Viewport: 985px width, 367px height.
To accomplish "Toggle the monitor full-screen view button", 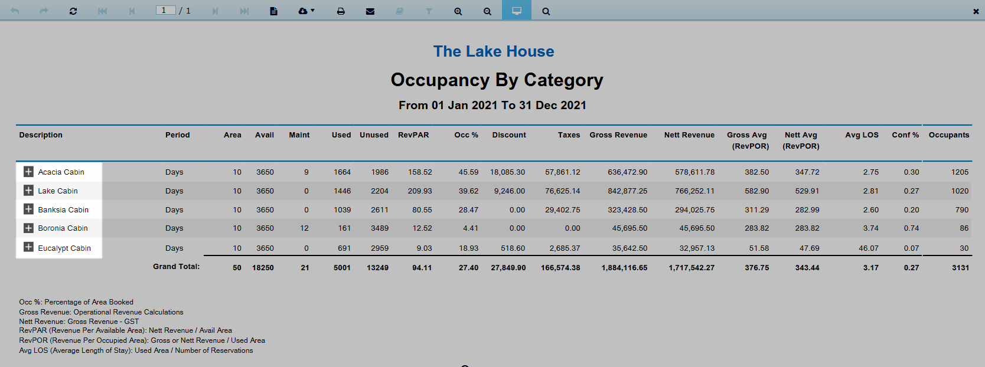I will pos(517,11).
